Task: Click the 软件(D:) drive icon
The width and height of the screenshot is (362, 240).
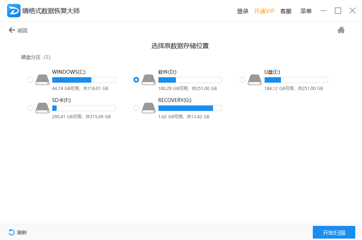Action: 149,80
